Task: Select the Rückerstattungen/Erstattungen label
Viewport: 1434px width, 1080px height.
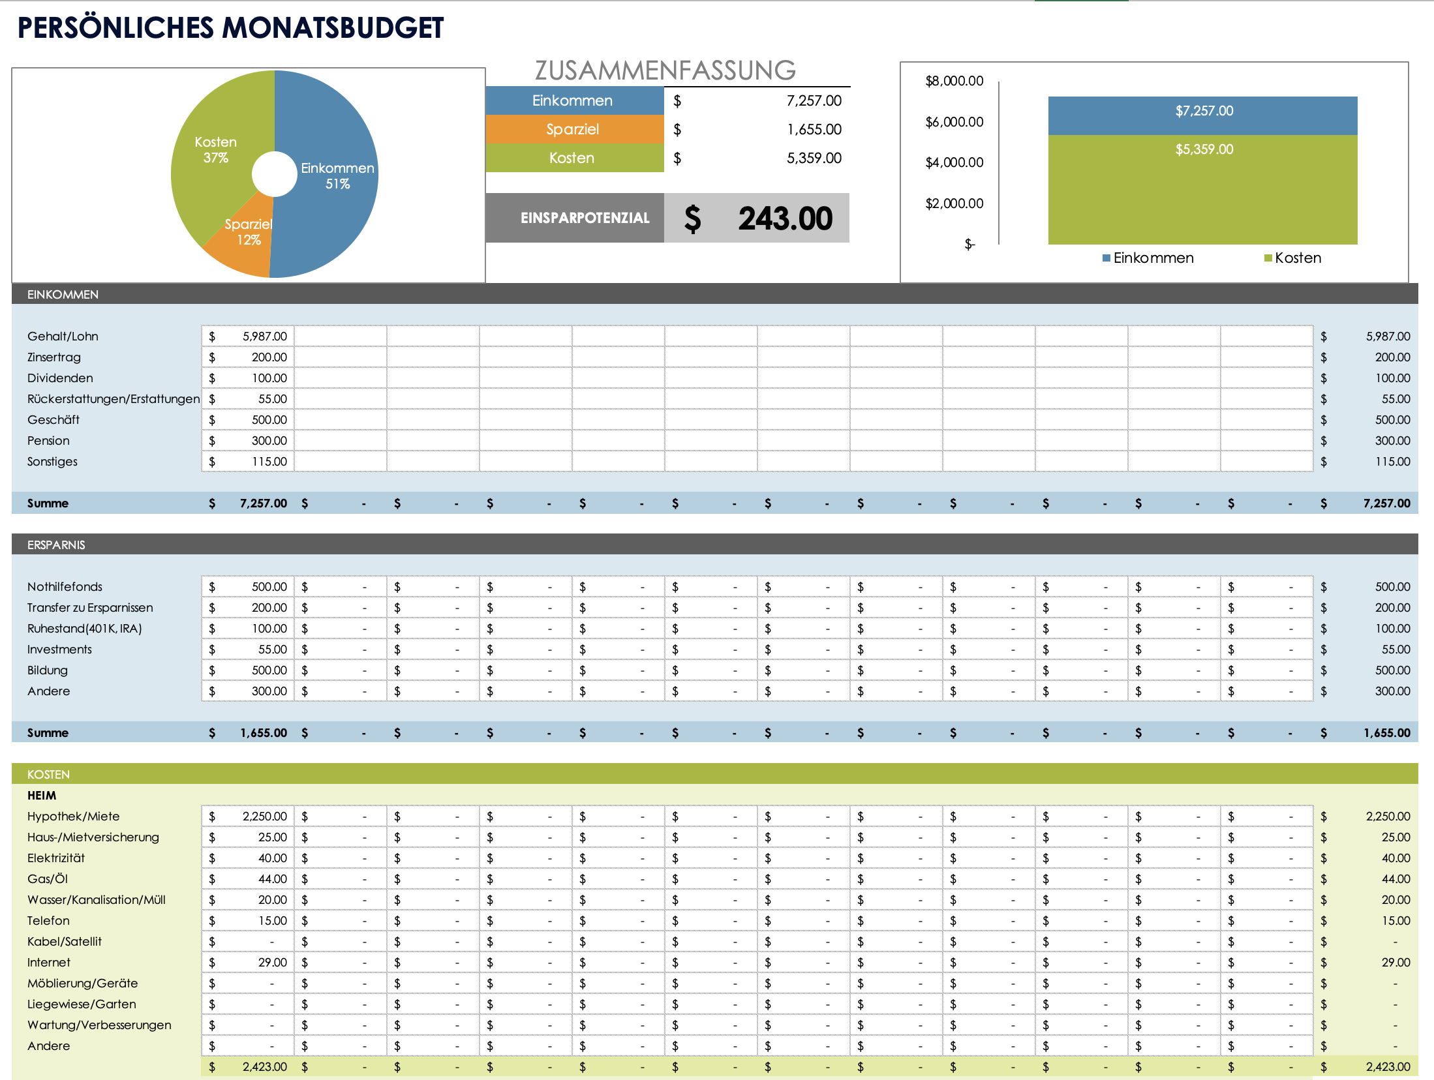Action: [x=114, y=399]
